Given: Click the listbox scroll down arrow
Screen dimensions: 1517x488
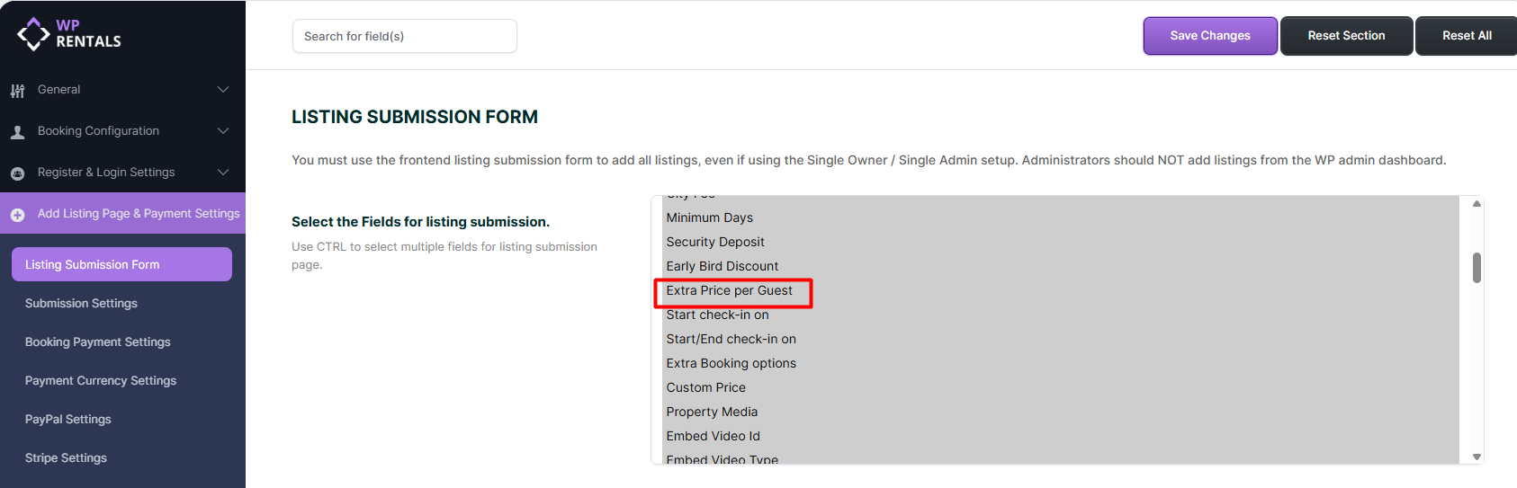Looking at the screenshot, I should 1477,457.
